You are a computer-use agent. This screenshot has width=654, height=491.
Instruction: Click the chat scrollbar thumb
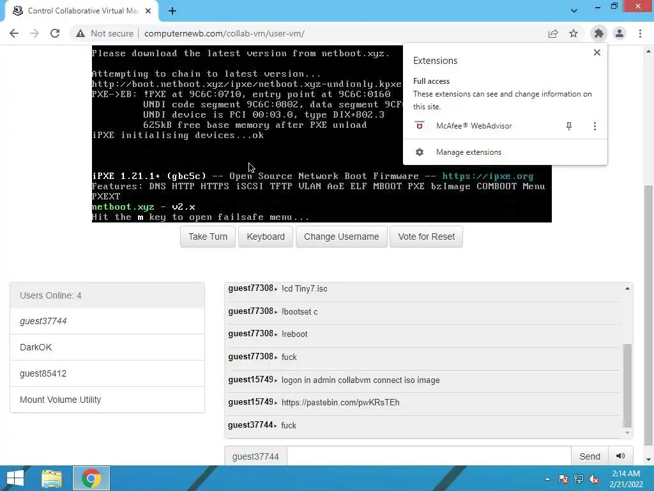tap(627, 386)
